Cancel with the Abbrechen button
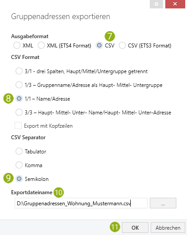Image resolution: width=187 pixels, height=235 pixels. [x=168, y=227]
